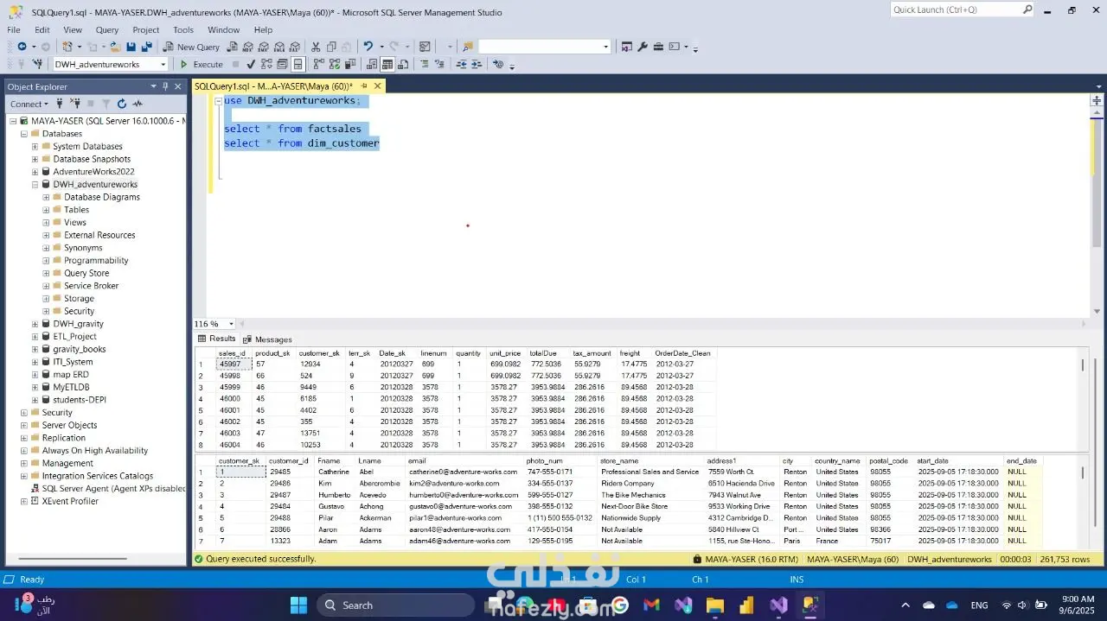Pin the Object Explorer panel
This screenshot has height=621, width=1107.
(x=165, y=86)
